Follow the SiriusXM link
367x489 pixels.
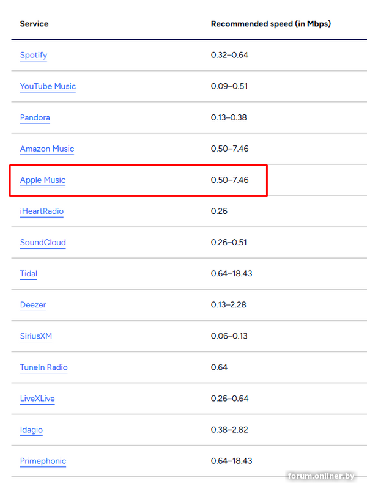[36, 336]
